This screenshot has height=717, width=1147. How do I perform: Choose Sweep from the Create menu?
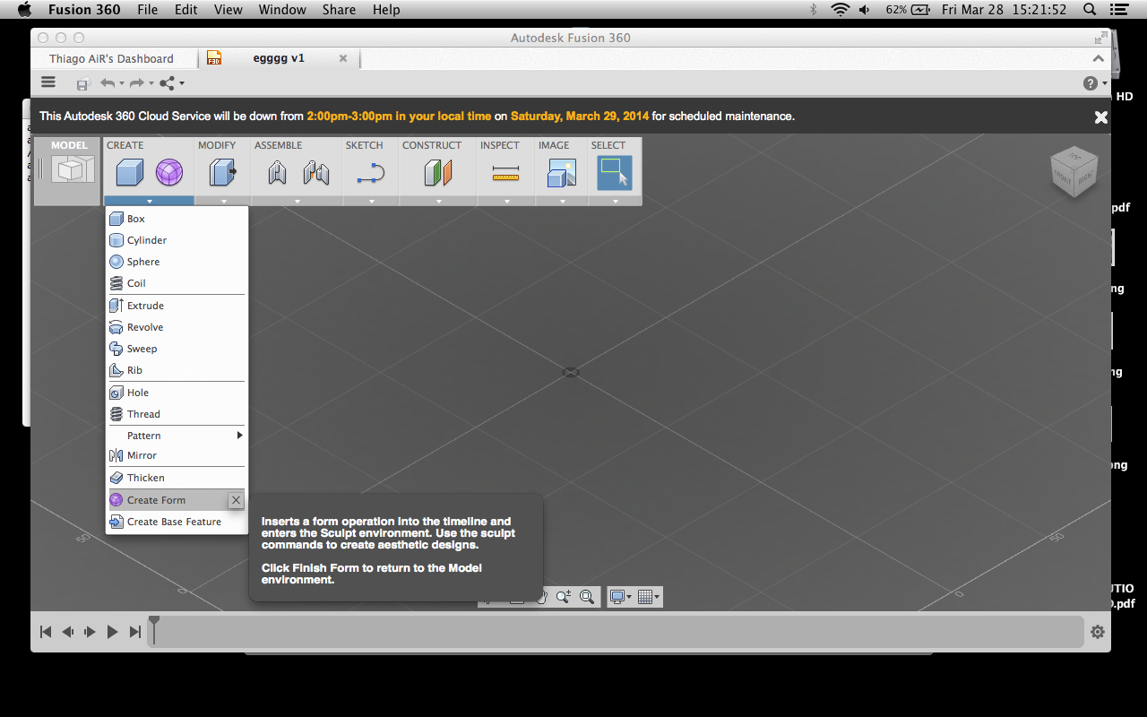click(177, 349)
